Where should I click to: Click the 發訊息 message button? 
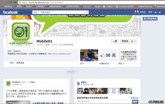[125, 41]
